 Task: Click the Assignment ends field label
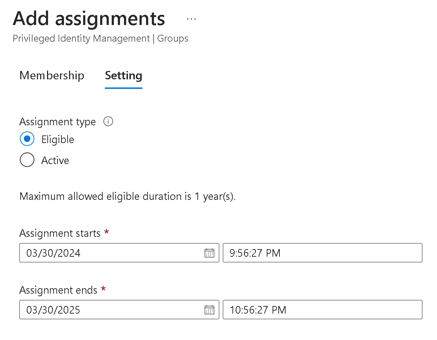click(58, 290)
